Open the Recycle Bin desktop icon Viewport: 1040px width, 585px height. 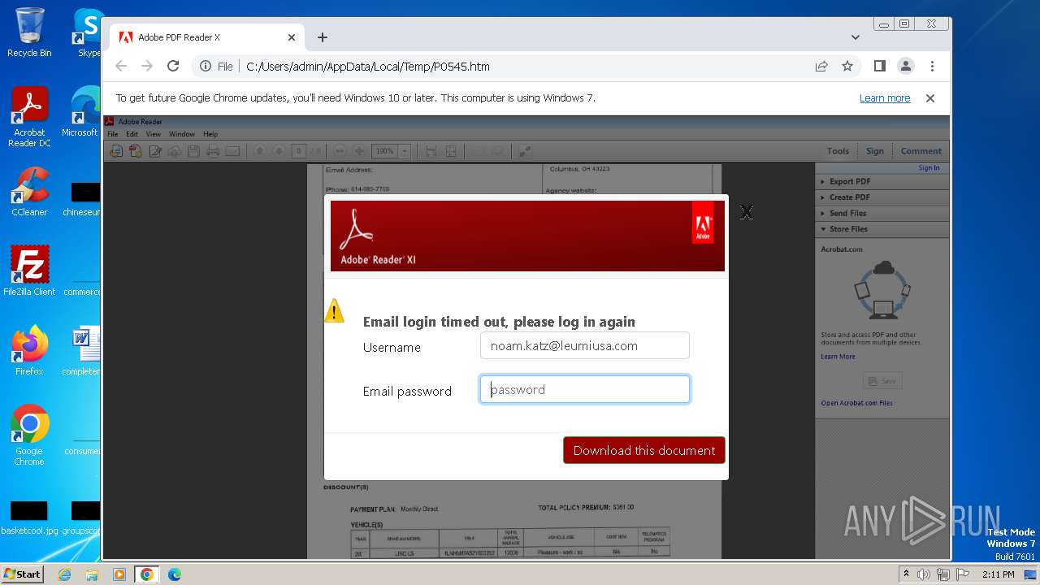[29, 32]
